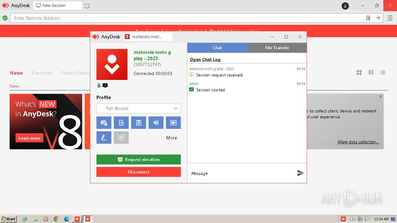
Task: Open the main hamburger menu
Action: (390, 18)
